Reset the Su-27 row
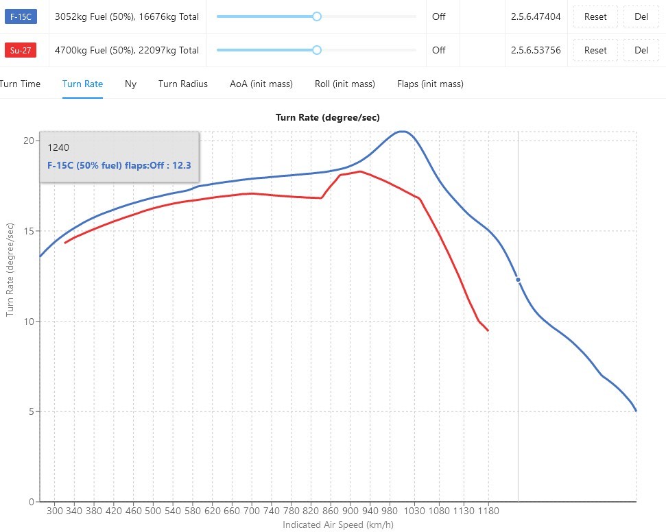Image resolution: width=666 pixels, height=532 pixels. click(x=595, y=50)
